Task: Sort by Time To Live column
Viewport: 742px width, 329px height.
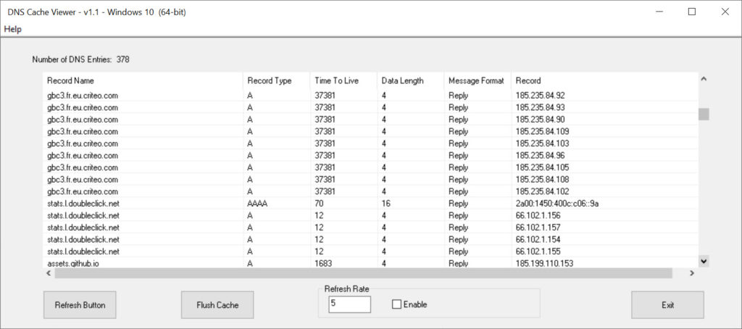Action: tap(344, 81)
